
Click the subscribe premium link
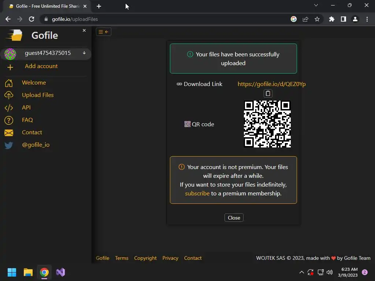point(197,193)
